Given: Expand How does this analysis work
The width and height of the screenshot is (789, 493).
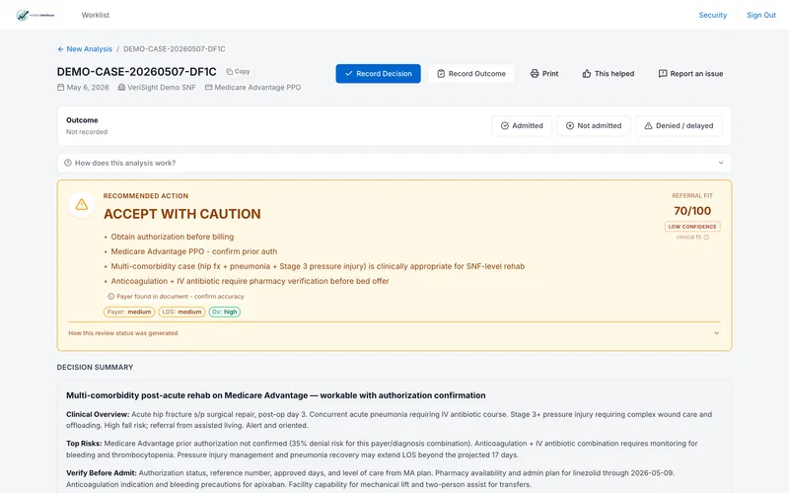Looking at the screenshot, I should (394, 163).
